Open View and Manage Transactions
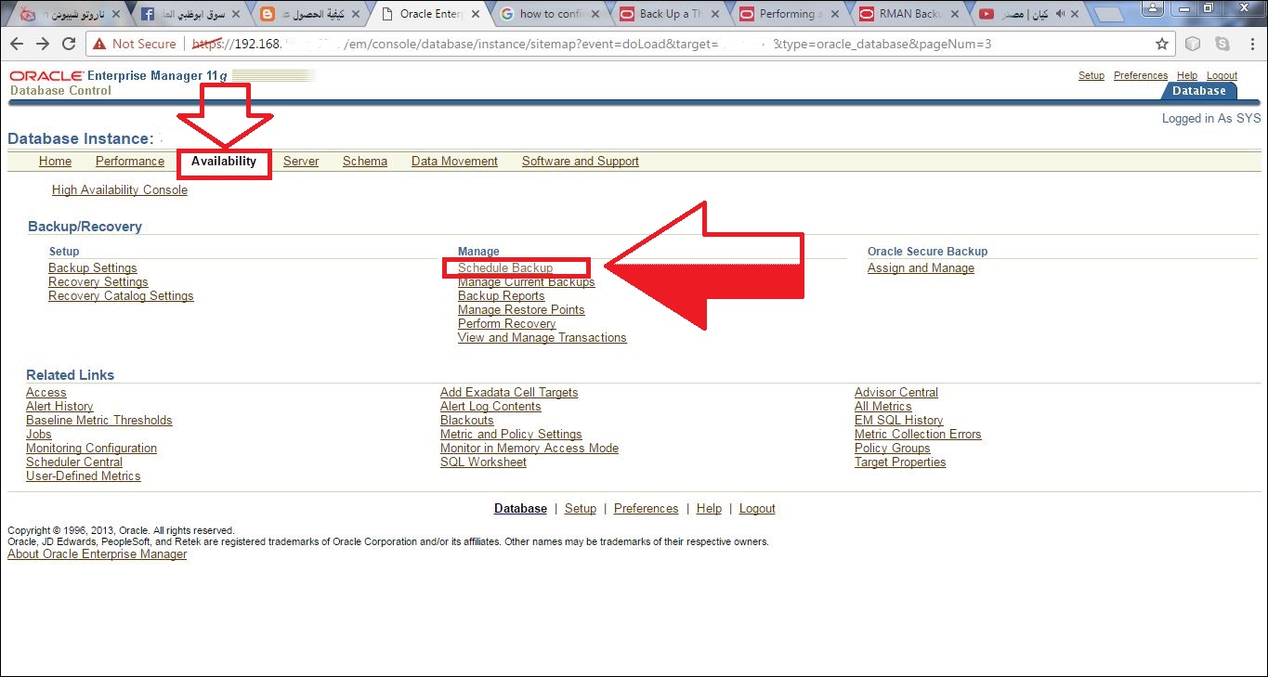Image resolution: width=1268 pixels, height=677 pixels. [x=542, y=338]
